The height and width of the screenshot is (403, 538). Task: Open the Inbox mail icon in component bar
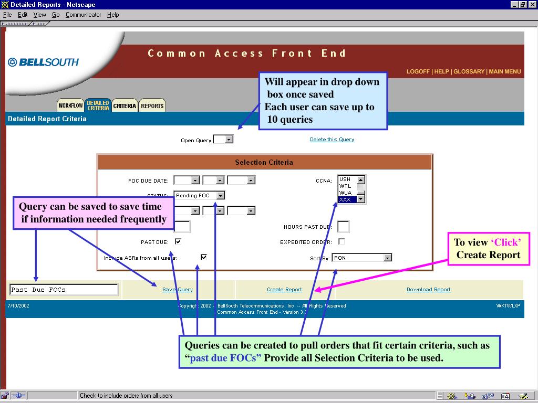coord(470,396)
